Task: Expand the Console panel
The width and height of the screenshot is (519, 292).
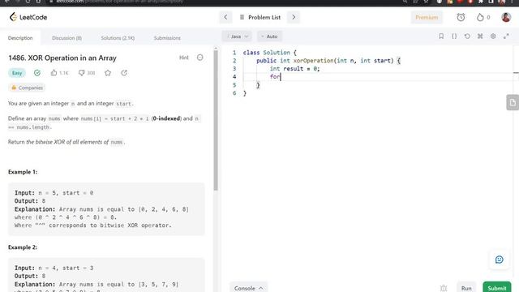Action: click(249, 288)
